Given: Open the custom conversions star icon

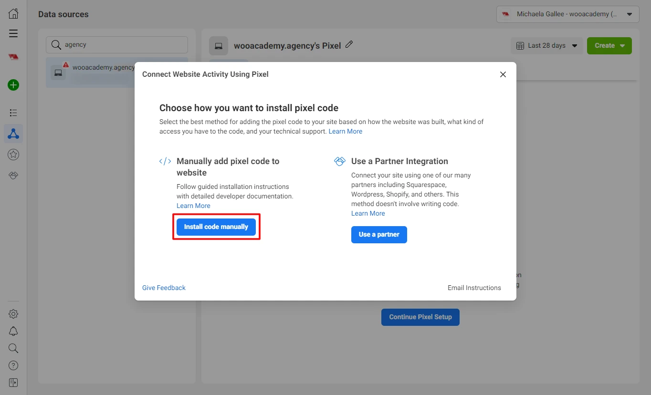Looking at the screenshot, I should pos(13,155).
